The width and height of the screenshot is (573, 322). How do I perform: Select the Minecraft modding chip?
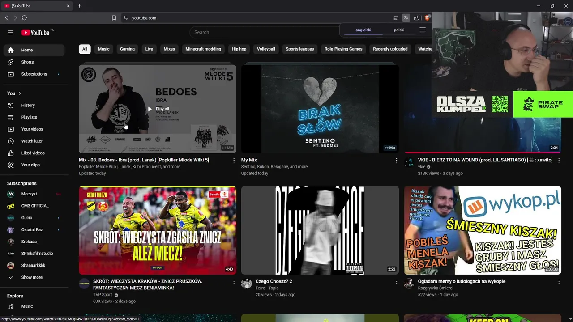point(203,49)
